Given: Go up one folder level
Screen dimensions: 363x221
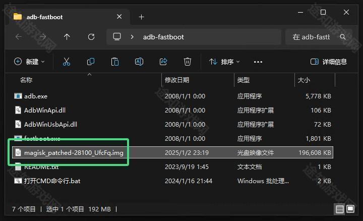Looking at the screenshot, I should pyautogui.click(x=67, y=37).
